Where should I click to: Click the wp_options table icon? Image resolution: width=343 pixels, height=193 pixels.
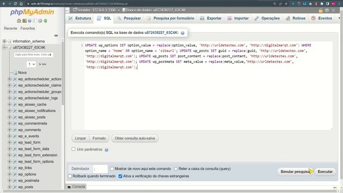(15, 174)
